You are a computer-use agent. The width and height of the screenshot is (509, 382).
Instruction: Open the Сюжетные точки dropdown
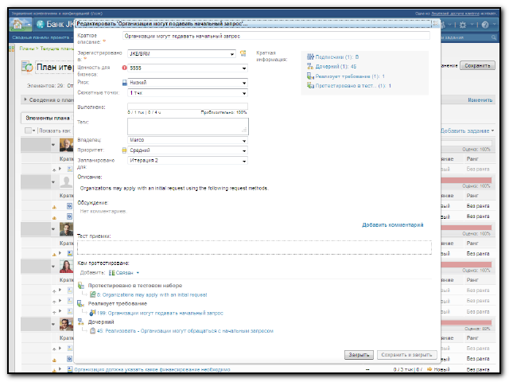pyautogui.click(x=244, y=93)
